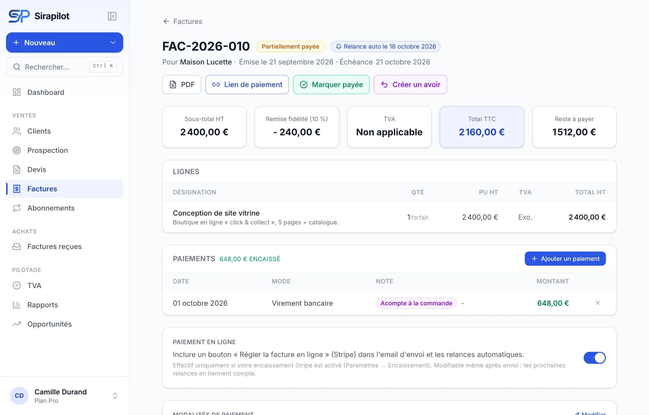Click Marquer payée button
The image size is (649, 415).
coord(331,85)
